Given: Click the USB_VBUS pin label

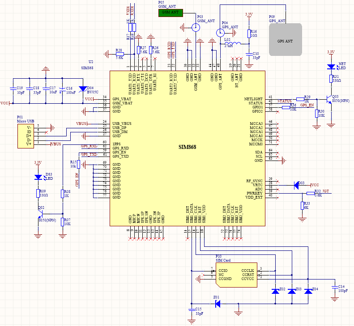Looking at the screenshot, I should (122, 123).
